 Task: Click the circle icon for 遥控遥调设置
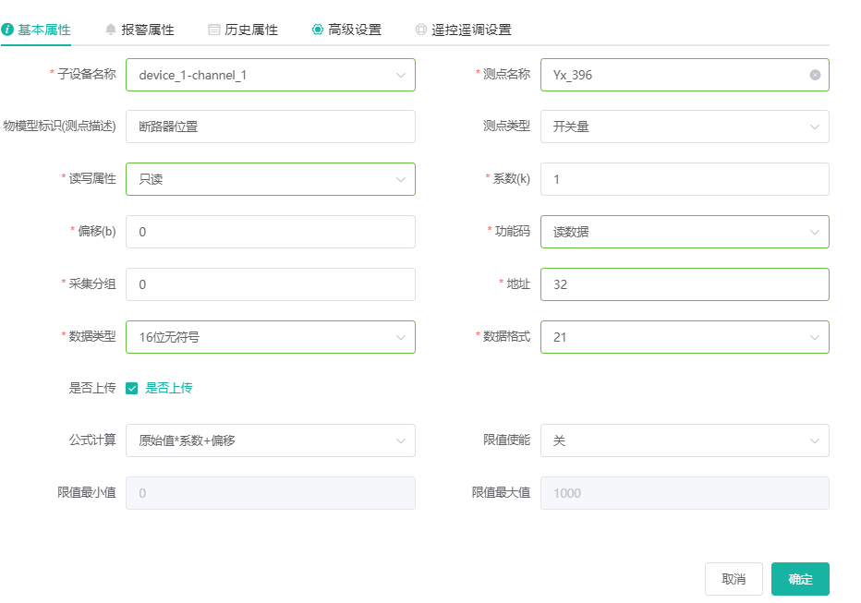coord(421,30)
